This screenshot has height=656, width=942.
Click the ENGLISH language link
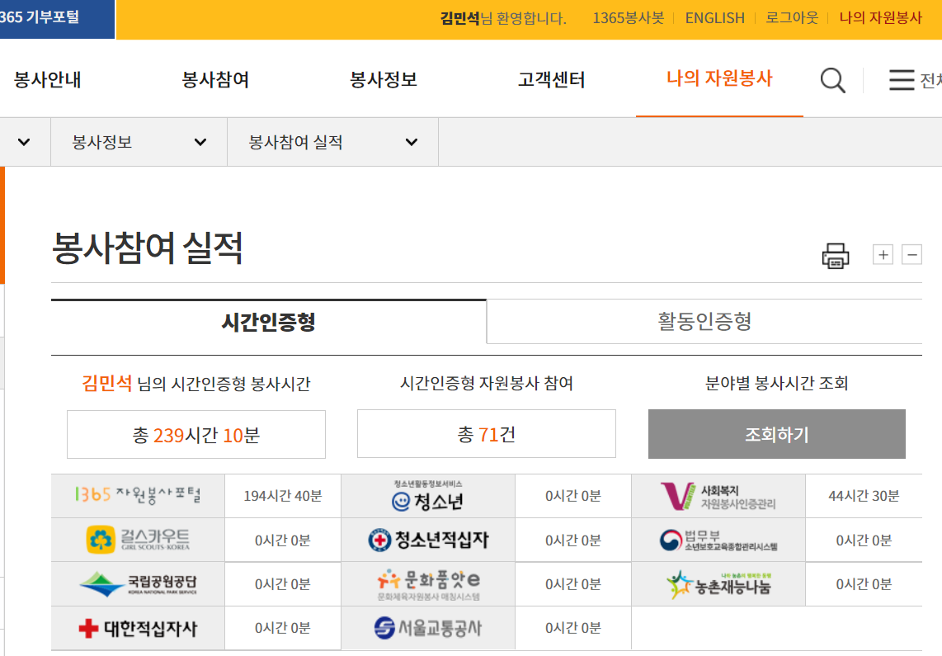714,18
